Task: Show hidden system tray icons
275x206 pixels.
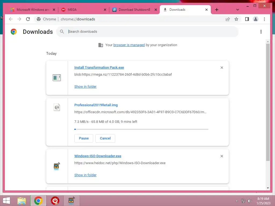Action: click(x=237, y=201)
